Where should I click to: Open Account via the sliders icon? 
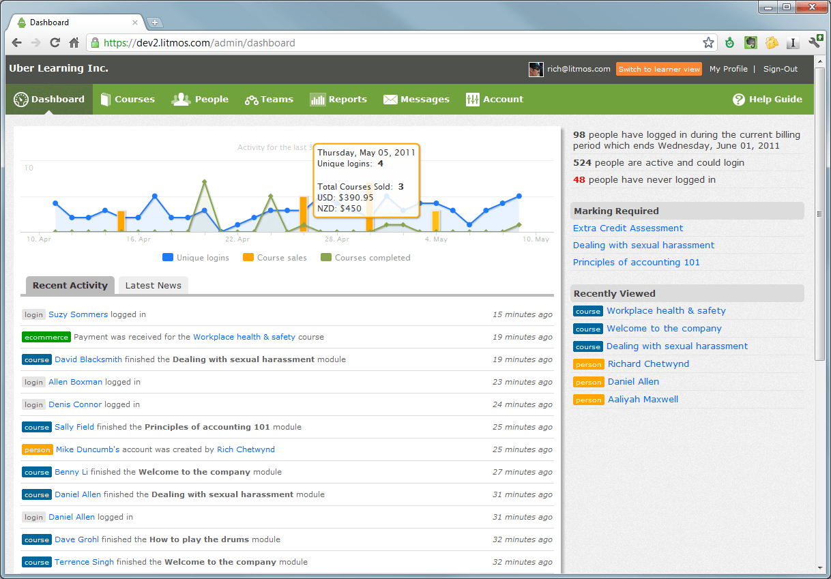[x=473, y=100]
